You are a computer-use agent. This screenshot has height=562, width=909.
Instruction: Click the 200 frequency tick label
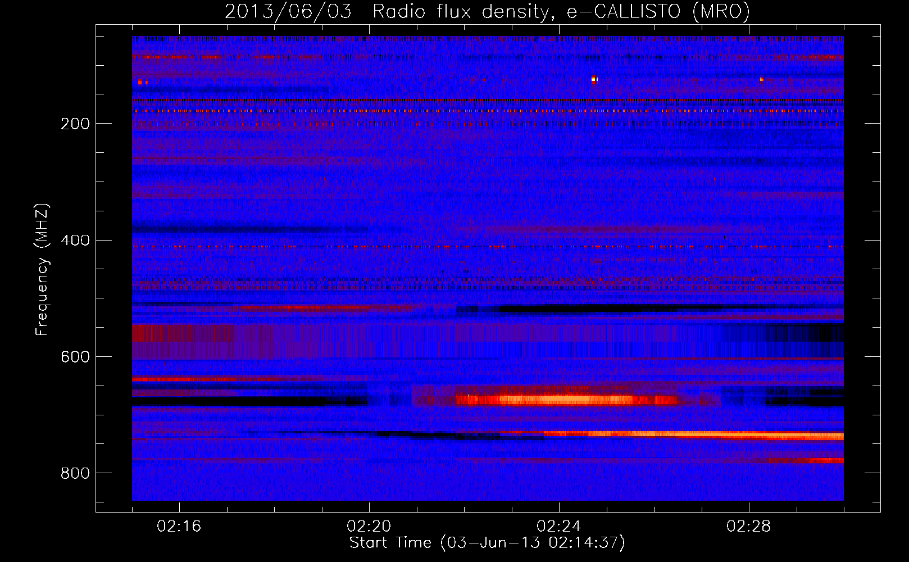tap(75, 124)
